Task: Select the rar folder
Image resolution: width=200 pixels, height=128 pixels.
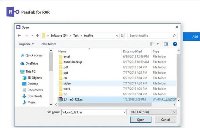Action: pos(117,78)
